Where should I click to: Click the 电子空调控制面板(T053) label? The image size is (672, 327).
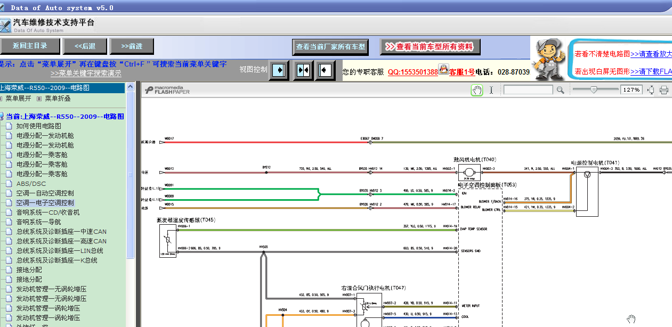487,185
